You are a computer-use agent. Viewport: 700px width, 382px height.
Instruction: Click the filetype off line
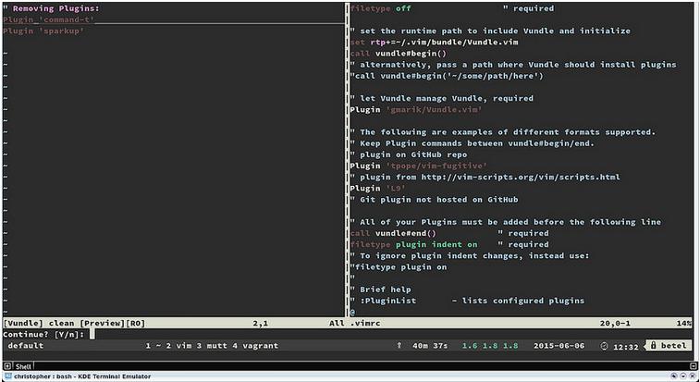(380, 8)
